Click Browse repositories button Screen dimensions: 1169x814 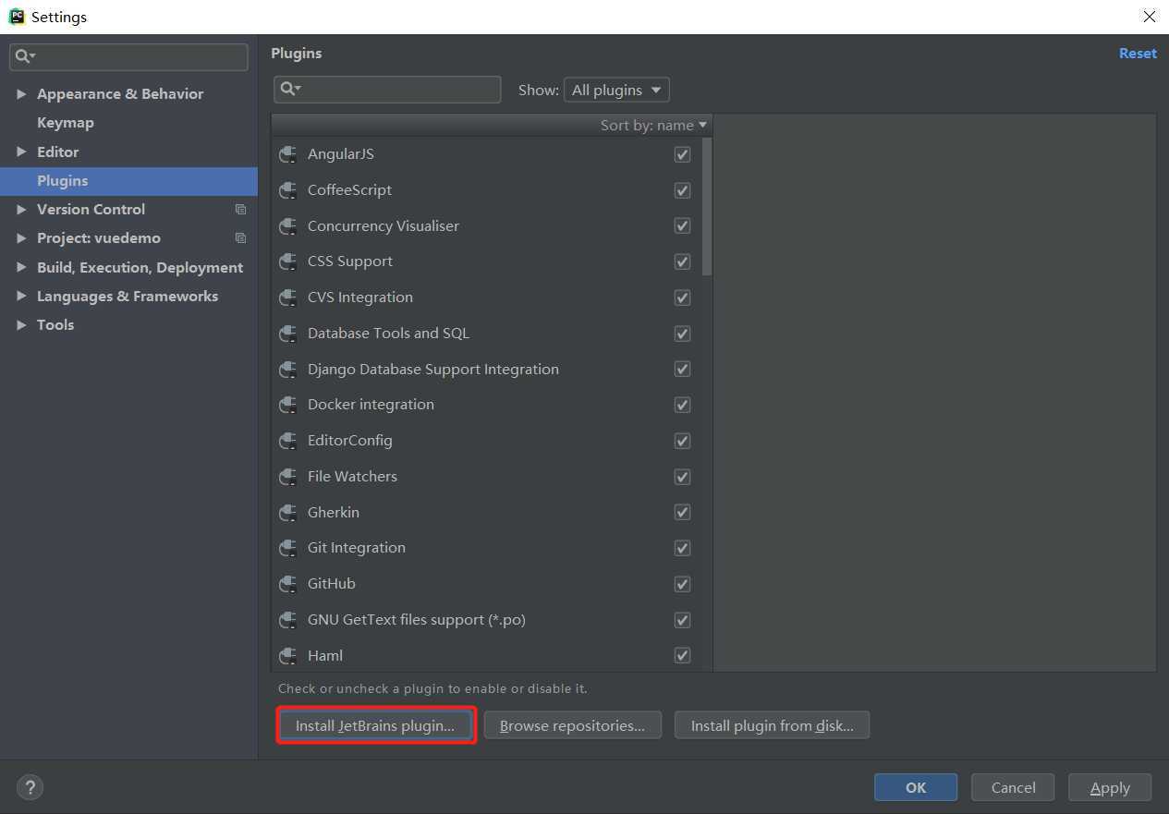(572, 725)
